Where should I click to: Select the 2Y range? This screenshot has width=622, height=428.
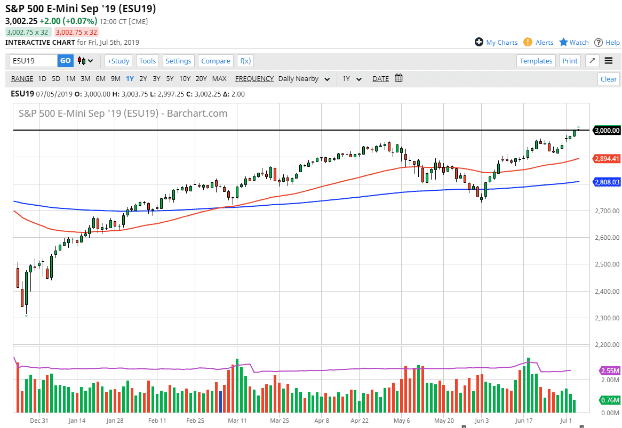click(143, 78)
